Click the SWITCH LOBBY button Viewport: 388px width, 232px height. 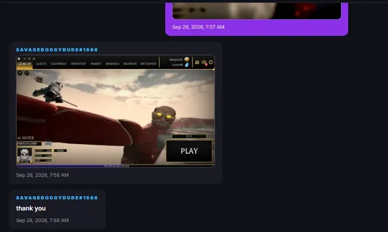click(x=29, y=144)
